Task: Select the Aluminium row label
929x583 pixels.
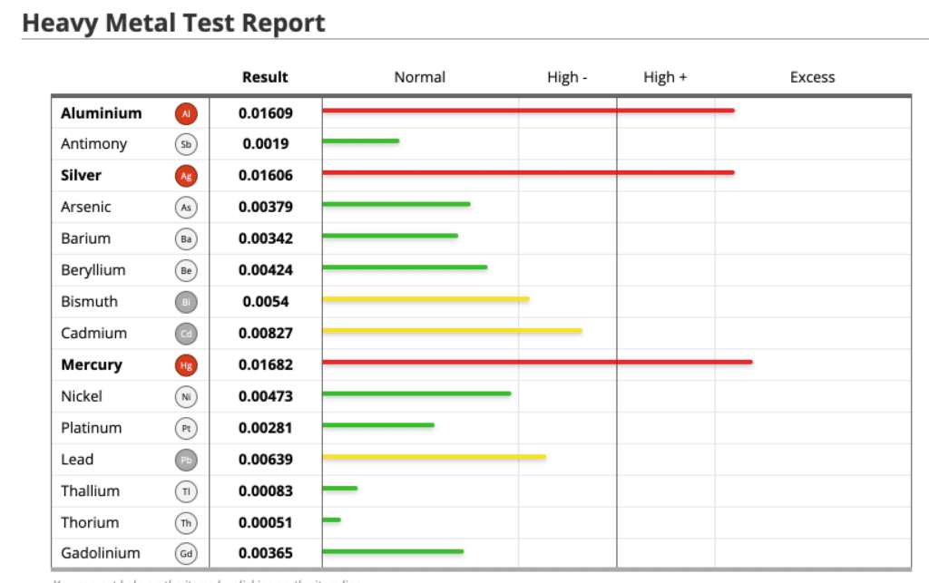Action: coord(102,113)
